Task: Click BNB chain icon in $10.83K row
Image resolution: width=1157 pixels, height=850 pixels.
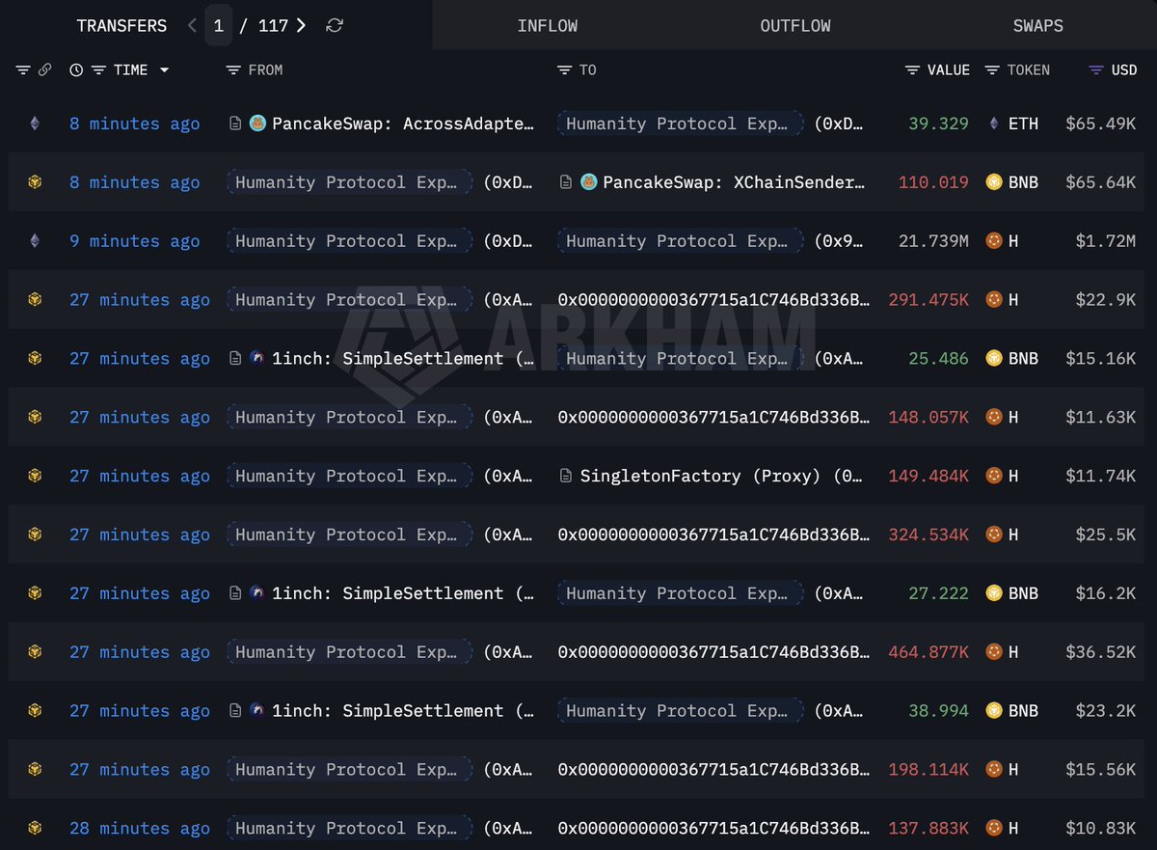Action: 35,828
